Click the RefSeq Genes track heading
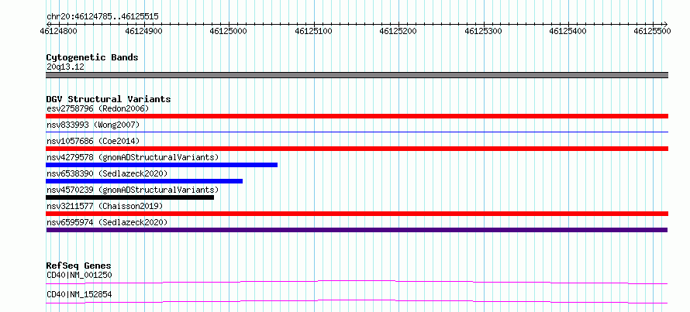 (x=79, y=266)
